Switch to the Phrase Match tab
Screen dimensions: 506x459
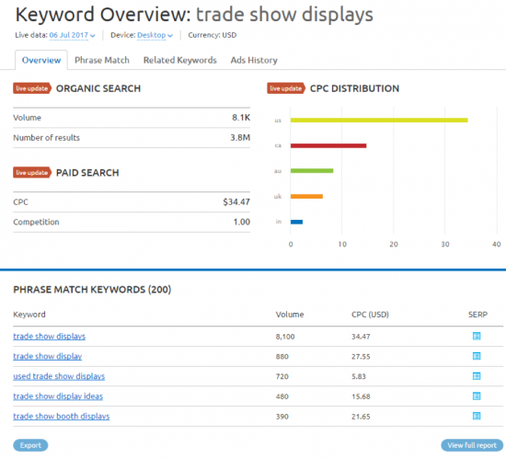[x=102, y=60]
